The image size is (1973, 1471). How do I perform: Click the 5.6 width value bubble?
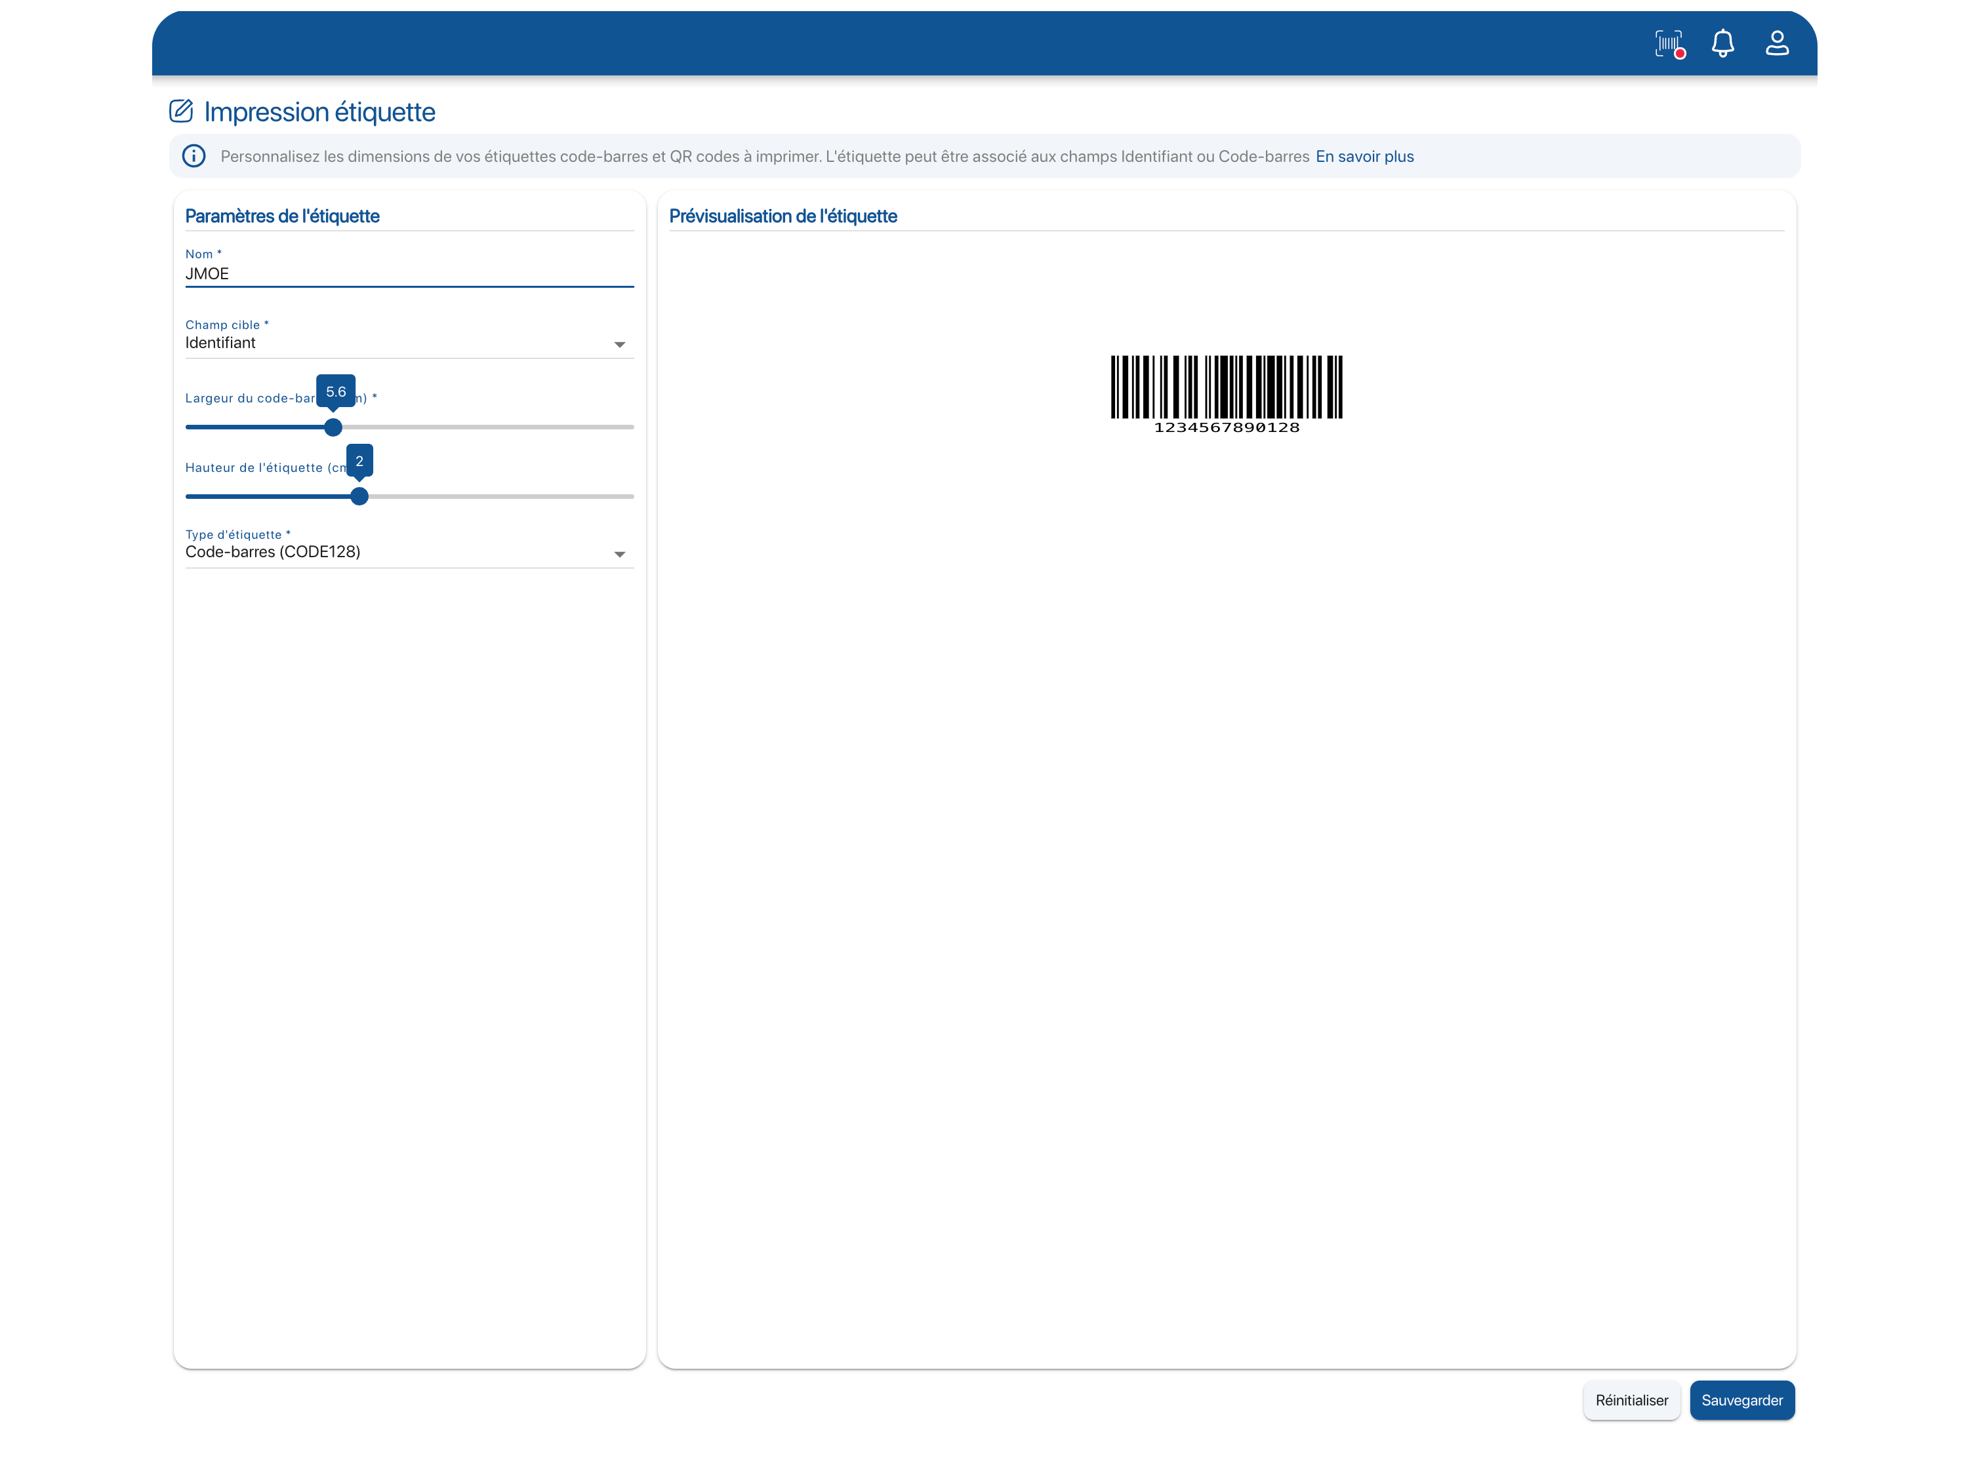(x=336, y=392)
